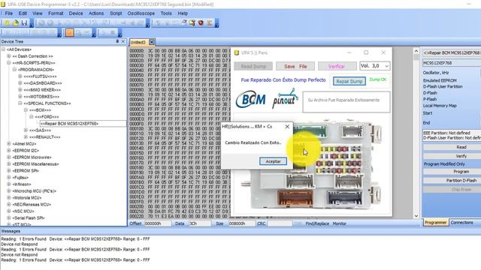
Task: Open the File menu
Action: coord(9,13)
